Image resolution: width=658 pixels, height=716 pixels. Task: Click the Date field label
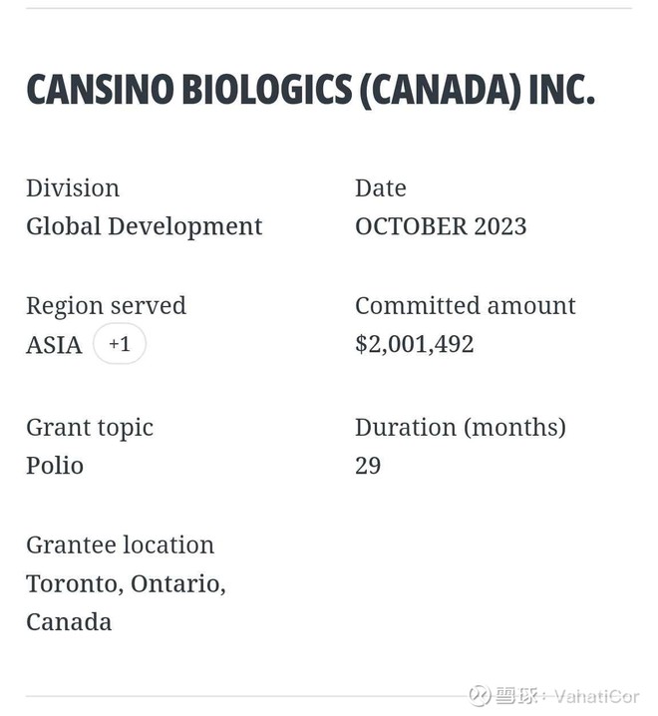tap(381, 188)
